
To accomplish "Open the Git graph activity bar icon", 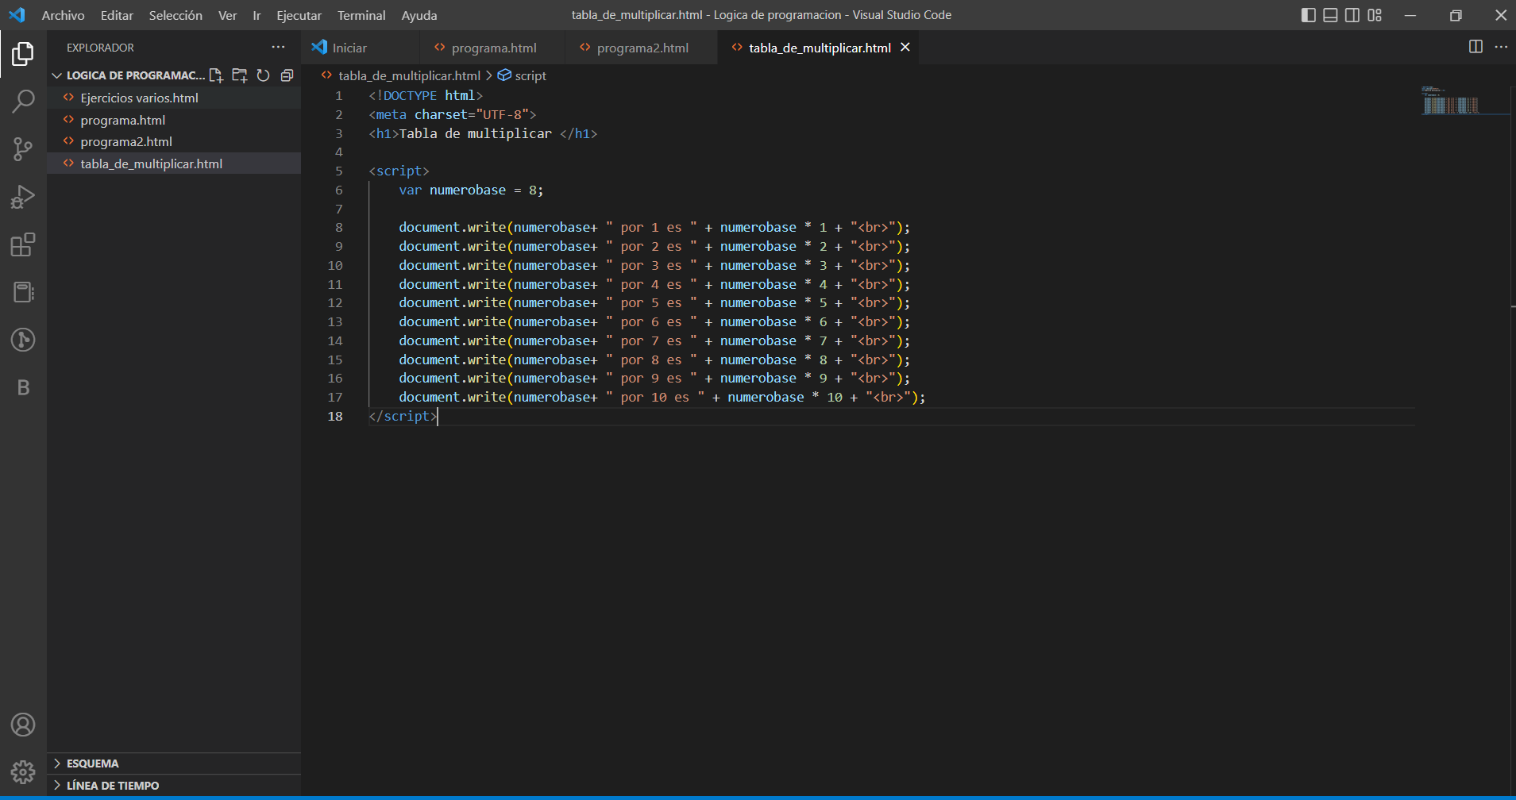I will point(23,340).
